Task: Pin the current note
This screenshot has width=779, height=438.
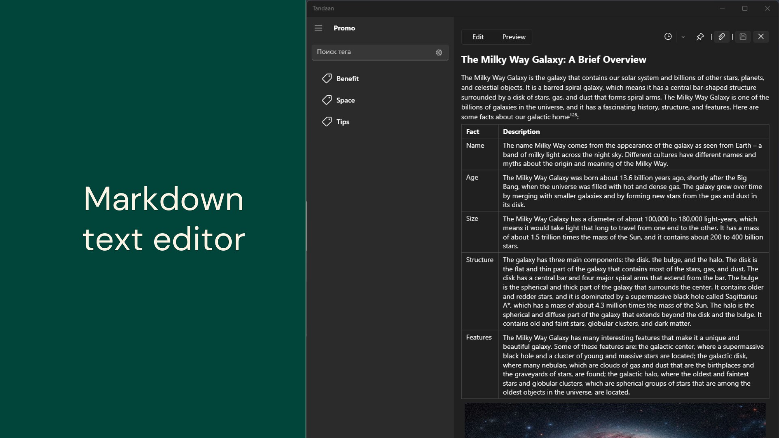Action: point(700,37)
